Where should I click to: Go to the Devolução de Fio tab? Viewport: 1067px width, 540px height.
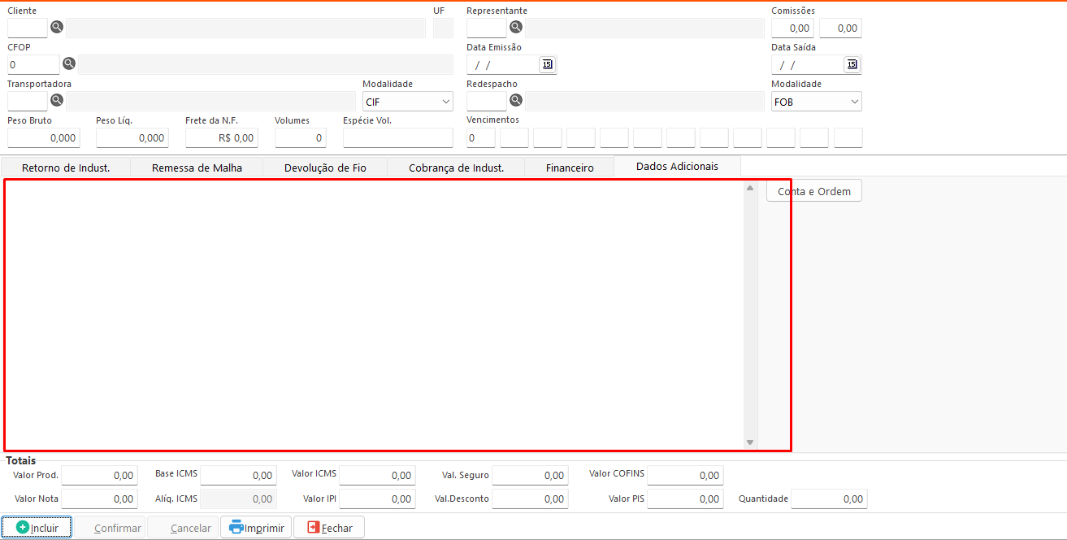pos(325,168)
